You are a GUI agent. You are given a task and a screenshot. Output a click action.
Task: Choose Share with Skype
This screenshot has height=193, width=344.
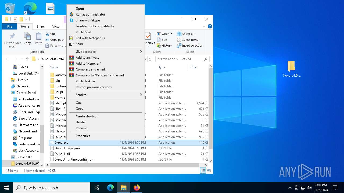coord(106,20)
